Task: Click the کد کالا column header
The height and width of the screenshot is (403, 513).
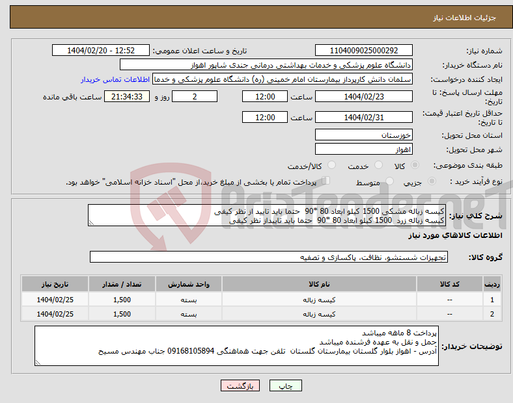Action: 450,284
